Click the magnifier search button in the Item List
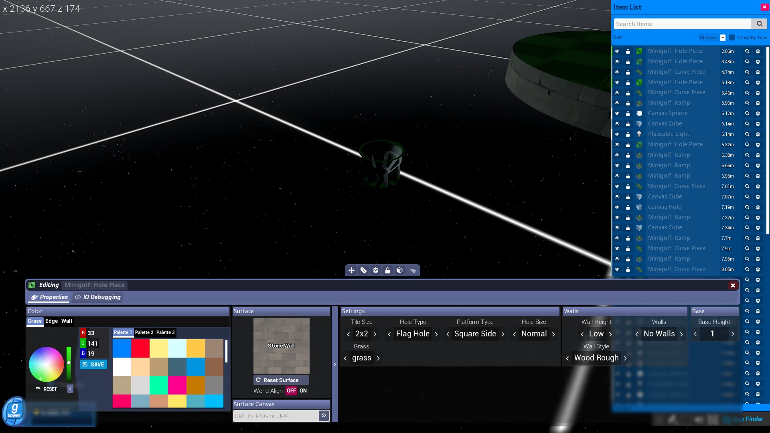The image size is (770, 433). point(759,24)
